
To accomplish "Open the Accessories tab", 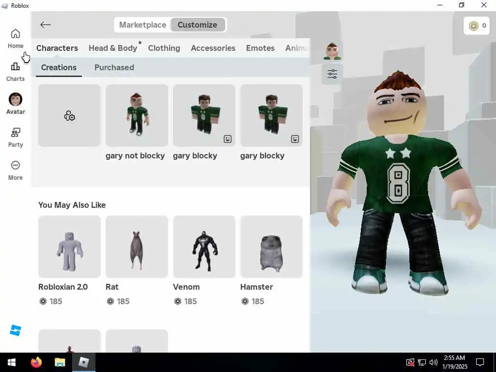I will click(x=213, y=48).
